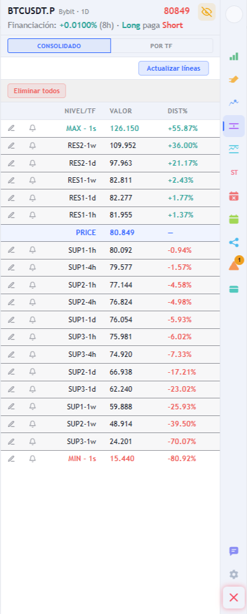Screen dimensions: 247x614
Task: Set alert bell for RES2-1d
Action: (x=32, y=163)
